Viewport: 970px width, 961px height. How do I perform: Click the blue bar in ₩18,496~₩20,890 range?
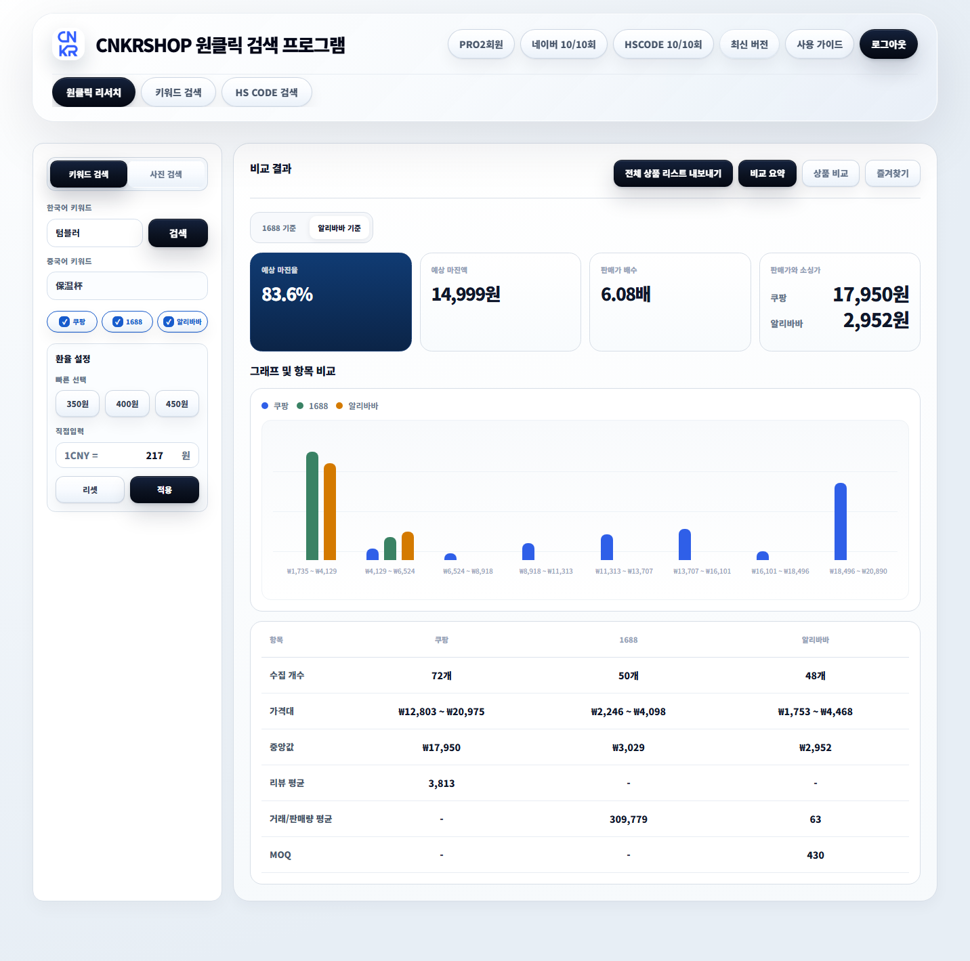[x=841, y=521]
